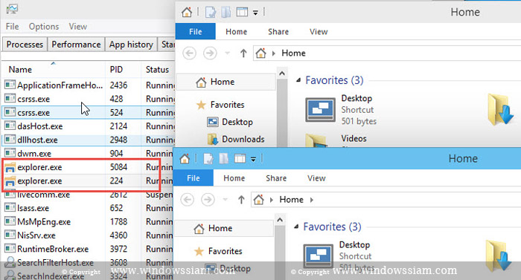The height and width of the screenshot is (280, 521).
Task: Collapse the Favorites (3) group in lower Explorer
Action: tap(296, 227)
